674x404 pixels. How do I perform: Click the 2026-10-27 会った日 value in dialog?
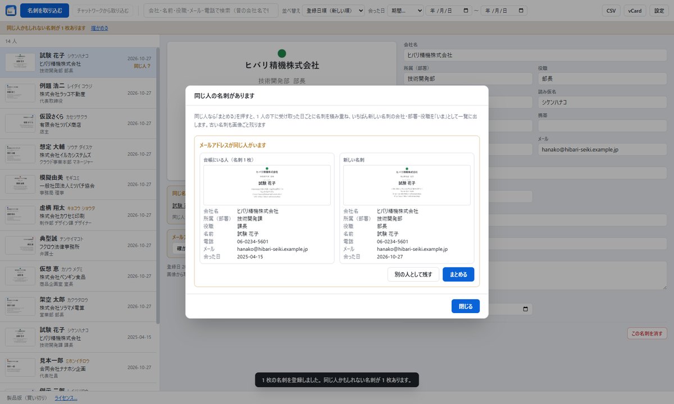pos(390,257)
